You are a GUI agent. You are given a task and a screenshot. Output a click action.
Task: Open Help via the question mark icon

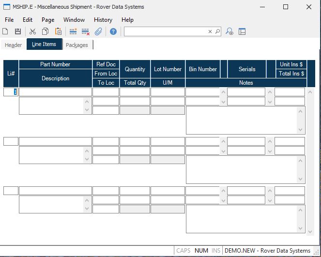[x=113, y=31]
